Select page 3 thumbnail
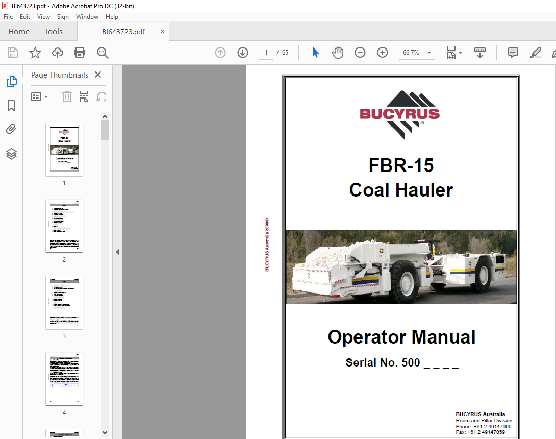The height and width of the screenshot is (439, 556). (64, 303)
